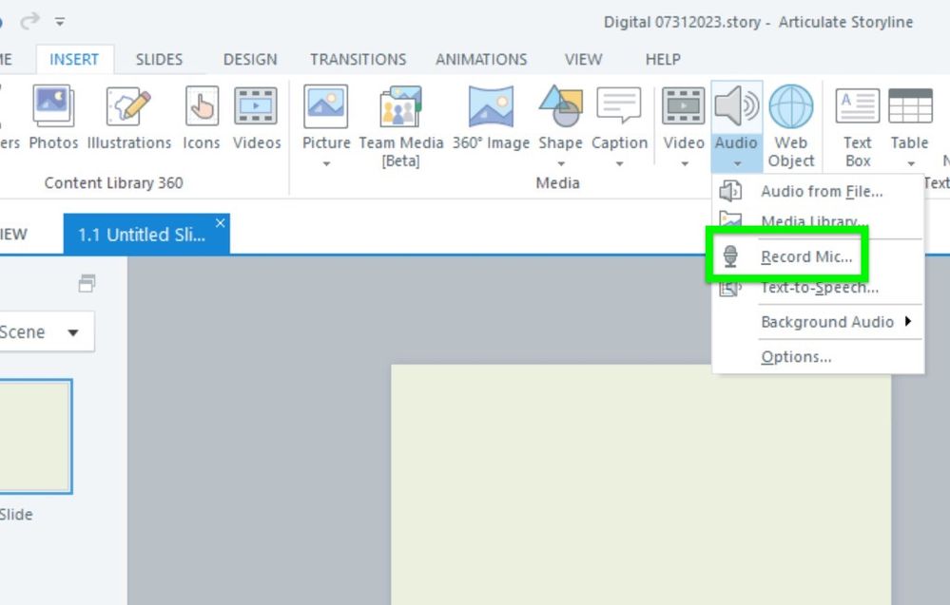The image size is (950, 605).
Task: Switch to the DESIGN ribbon tab
Action: (x=250, y=59)
